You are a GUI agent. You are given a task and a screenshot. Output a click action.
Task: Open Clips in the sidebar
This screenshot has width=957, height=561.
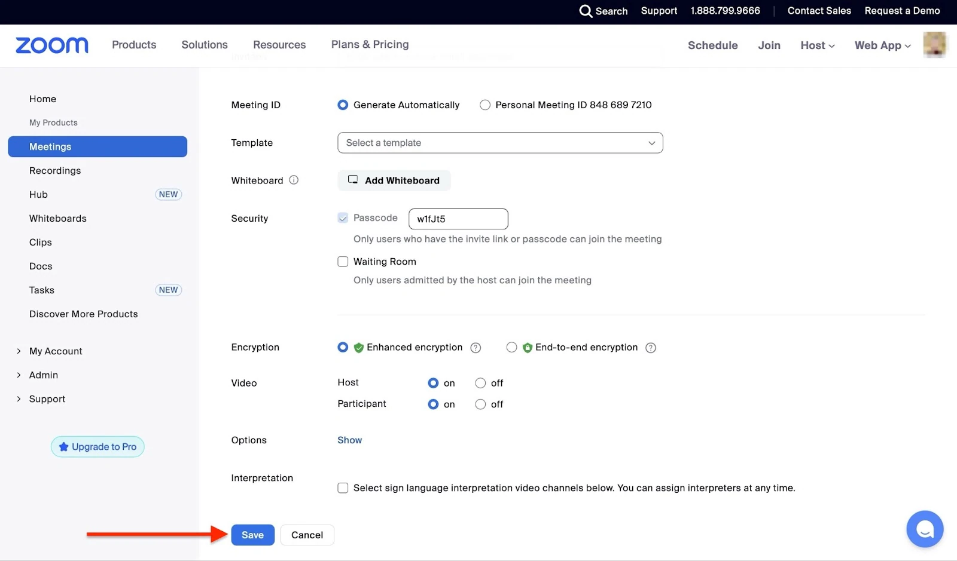pyautogui.click(x=41, y=243)
